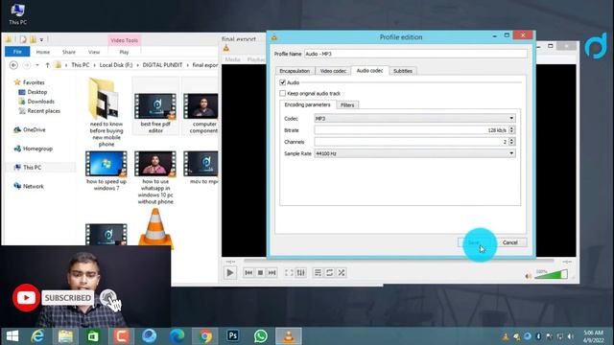Image resolution: width=614 pixels, height=345 pixels.
Task: Select Network in navigation pane
Action: [x=34, y=186]
